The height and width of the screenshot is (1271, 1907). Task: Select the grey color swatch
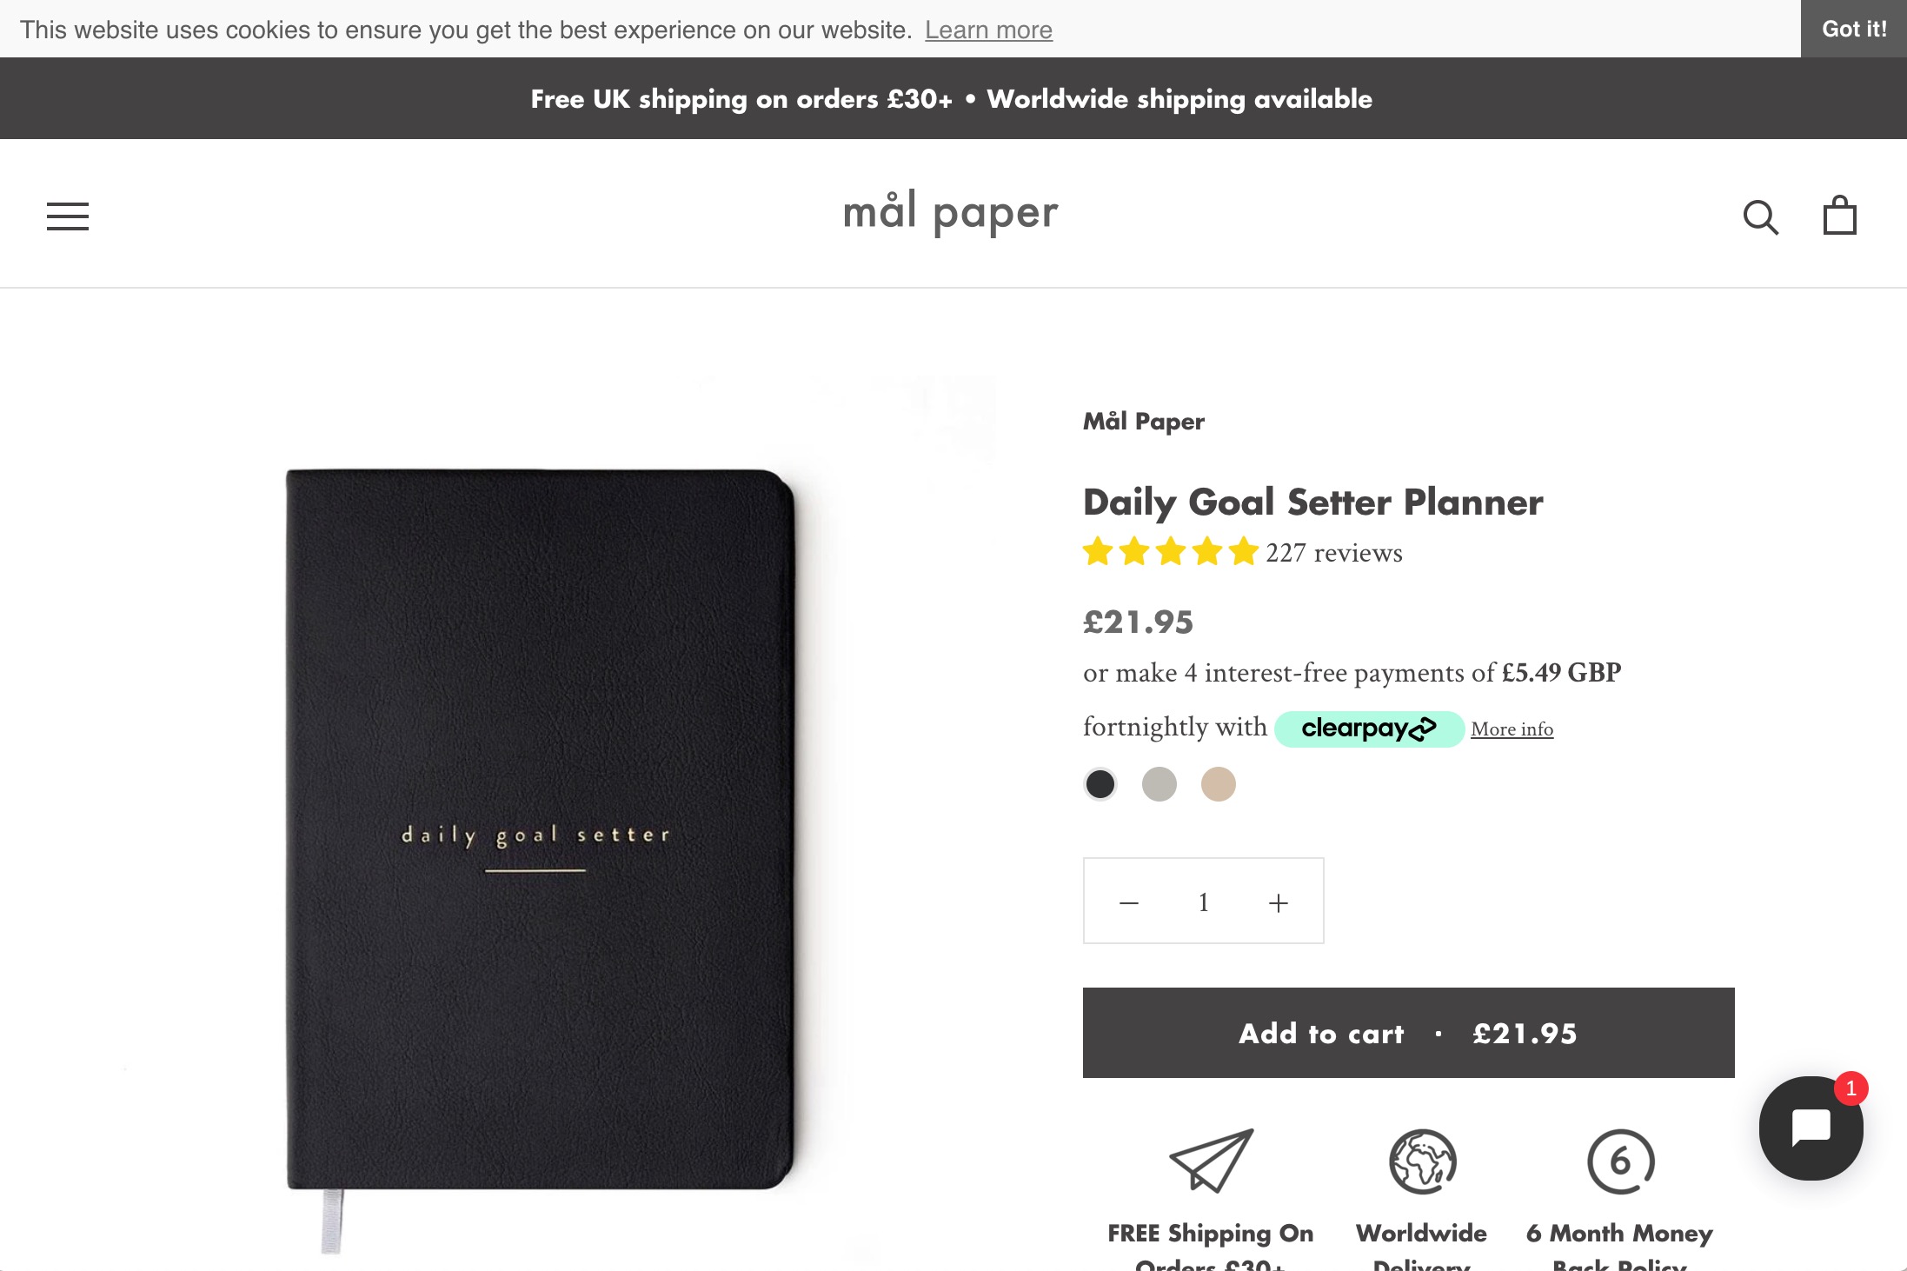point(1159,784)
